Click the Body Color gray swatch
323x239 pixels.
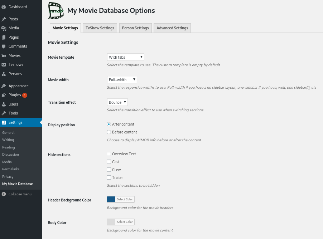pos(111,222)
